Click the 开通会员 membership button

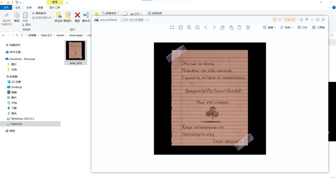pyautogui.click(x=290, y=19)
